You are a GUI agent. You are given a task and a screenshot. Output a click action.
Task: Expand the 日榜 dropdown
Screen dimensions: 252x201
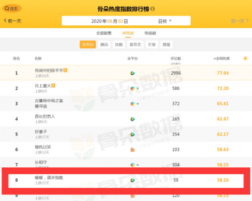click(x=165, y=21)
